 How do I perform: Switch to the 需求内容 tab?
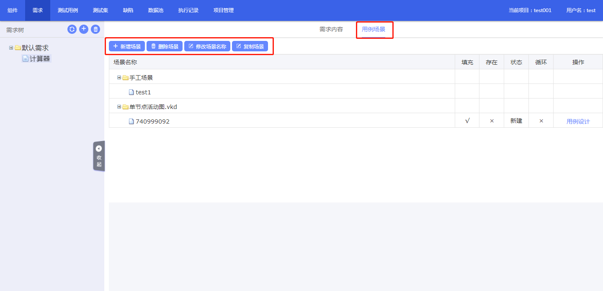(x=331, y=29)
